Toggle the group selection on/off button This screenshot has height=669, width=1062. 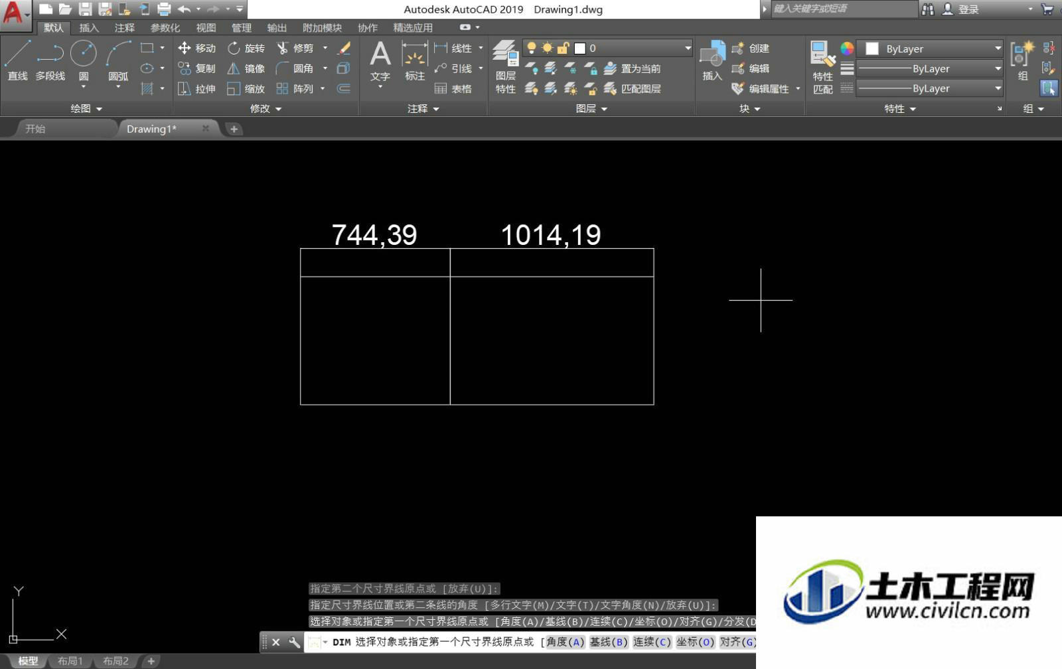pos(1049,88)
